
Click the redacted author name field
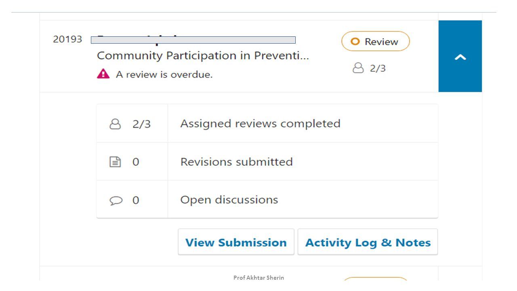point(193,40)
